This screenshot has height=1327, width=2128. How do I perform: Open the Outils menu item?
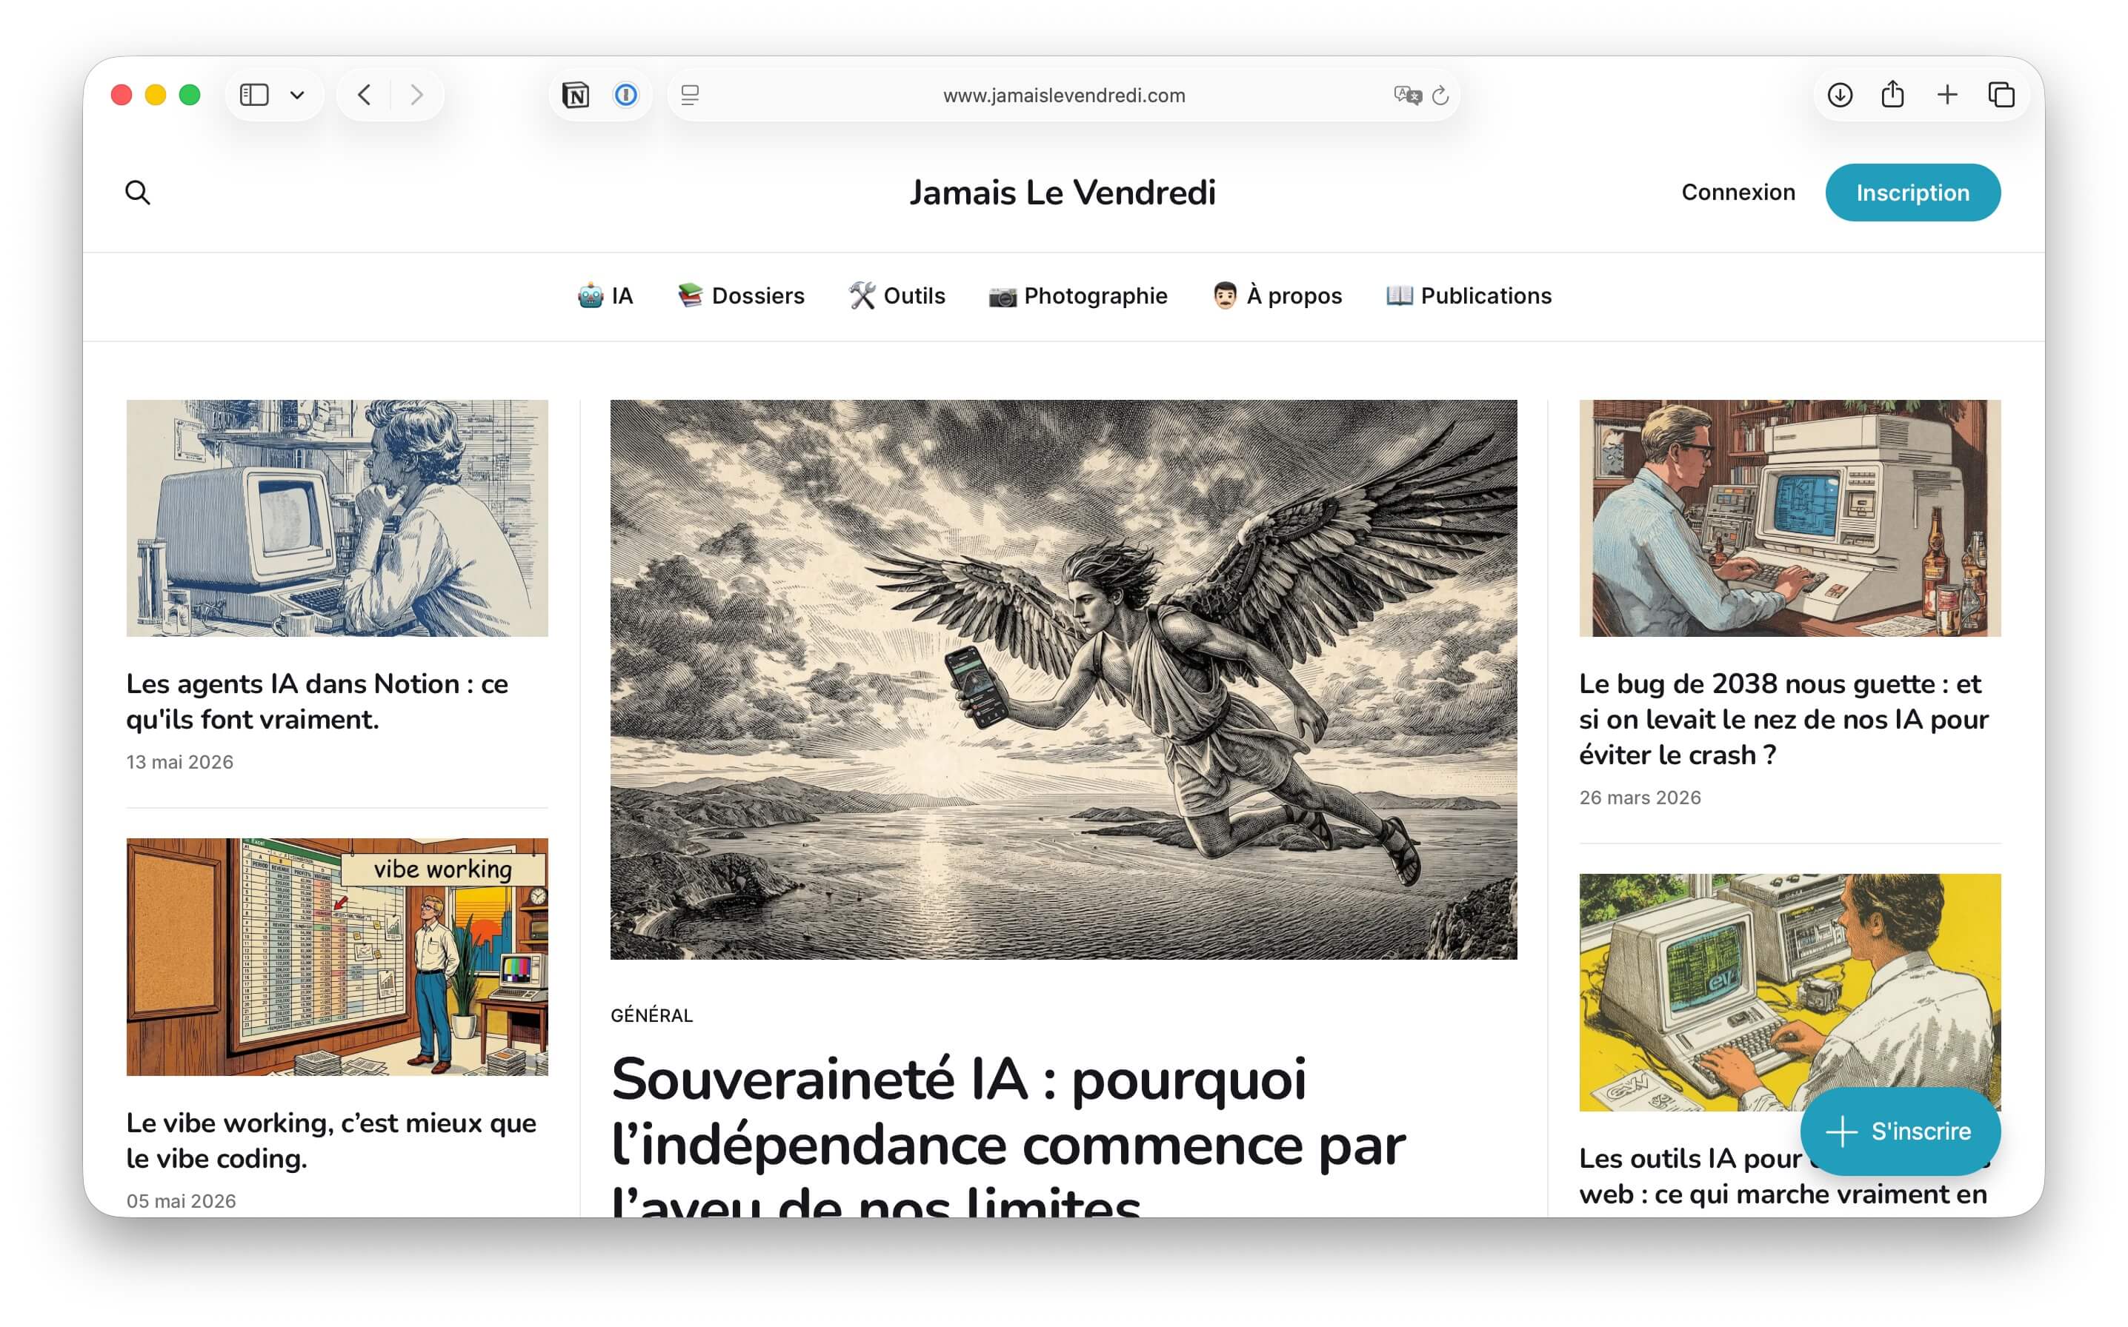(897, 295)
